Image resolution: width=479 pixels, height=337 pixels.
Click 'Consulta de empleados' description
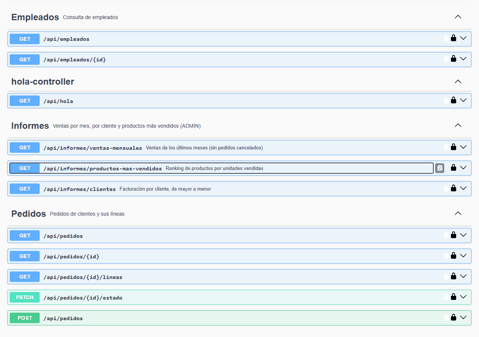click(91, 17)
